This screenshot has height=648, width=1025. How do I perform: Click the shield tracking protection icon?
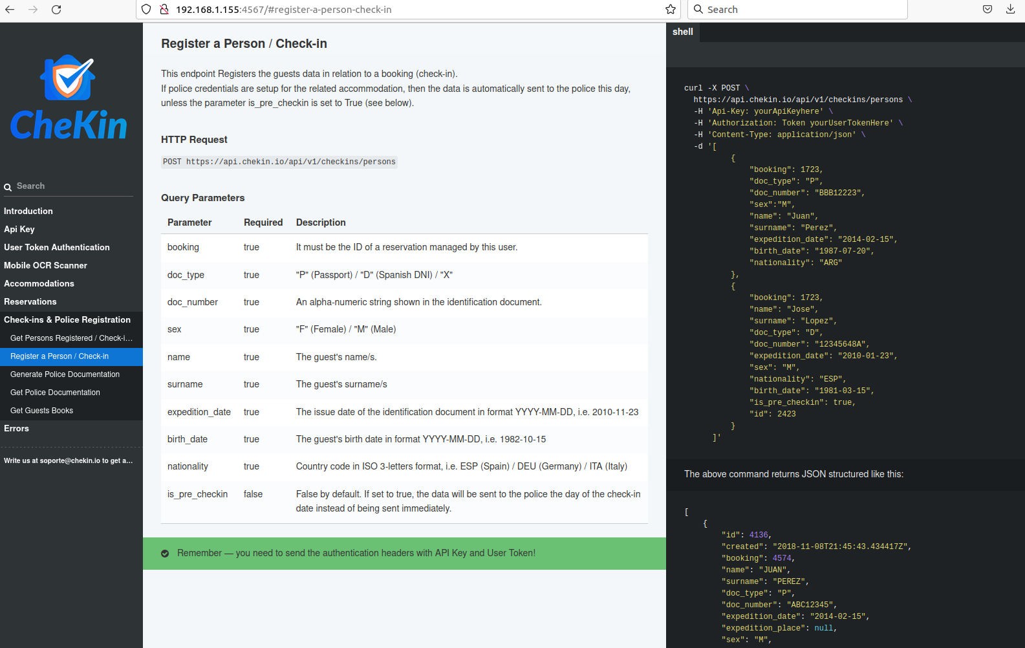(146, 10)
